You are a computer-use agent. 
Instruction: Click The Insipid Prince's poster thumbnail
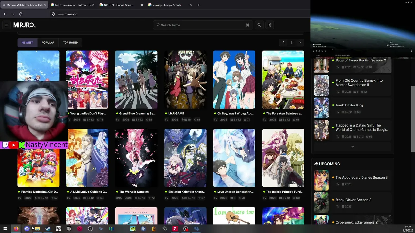tap(283, 158)
